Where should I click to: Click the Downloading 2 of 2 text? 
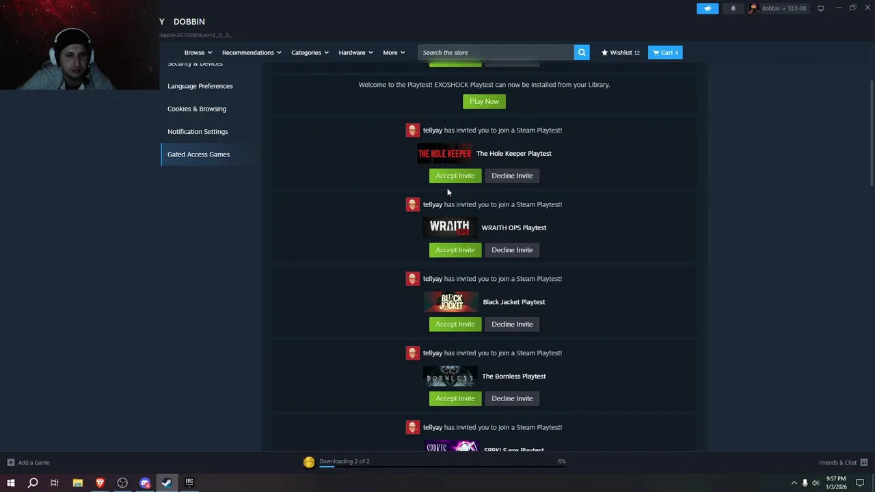click(345, 461)
